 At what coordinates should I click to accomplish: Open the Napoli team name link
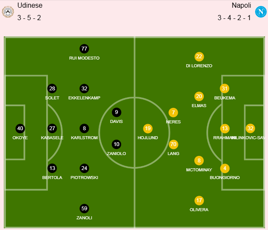pos(241,6)
